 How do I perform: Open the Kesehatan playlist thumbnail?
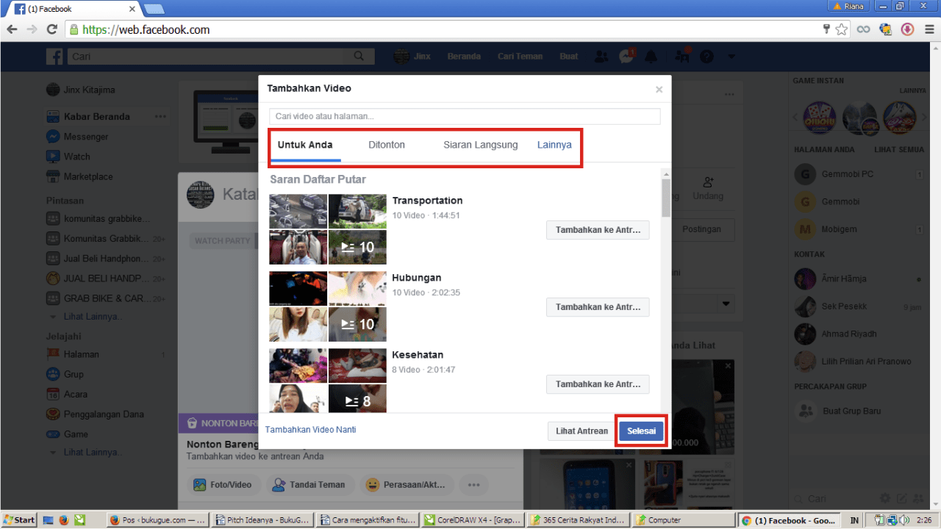point(328,380)
